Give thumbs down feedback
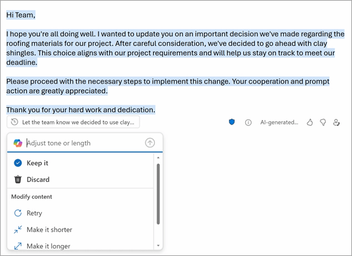 tap(323, 122)
